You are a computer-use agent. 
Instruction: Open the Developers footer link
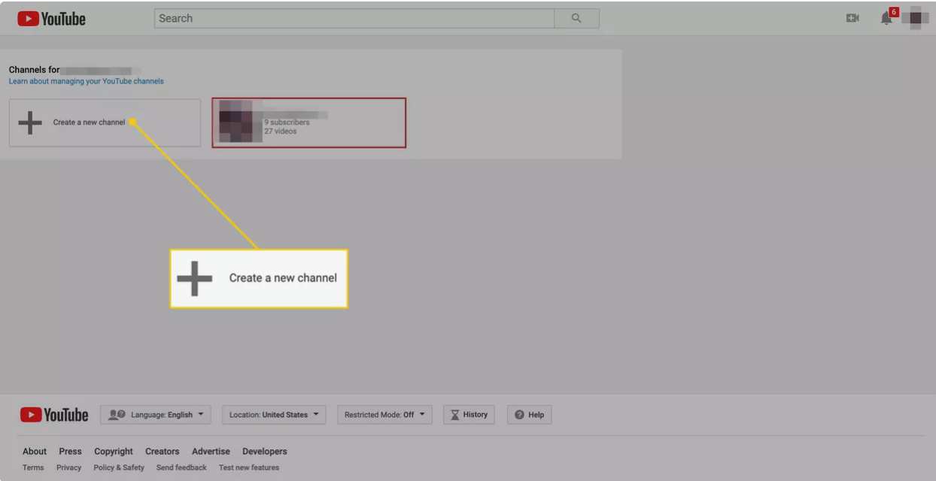[265, 452]
